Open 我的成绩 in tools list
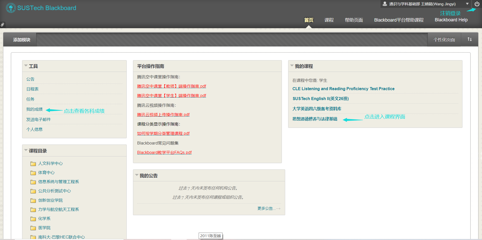482x240 pixels. (x=34, y=109)
